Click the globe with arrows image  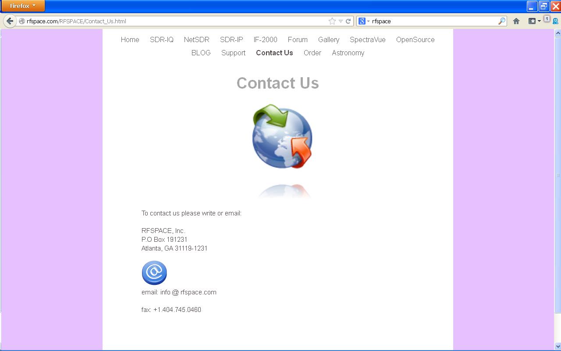coord(282,136)
